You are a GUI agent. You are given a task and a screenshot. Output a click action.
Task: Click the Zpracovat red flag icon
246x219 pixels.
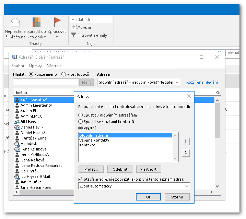[x=57, y=22]
